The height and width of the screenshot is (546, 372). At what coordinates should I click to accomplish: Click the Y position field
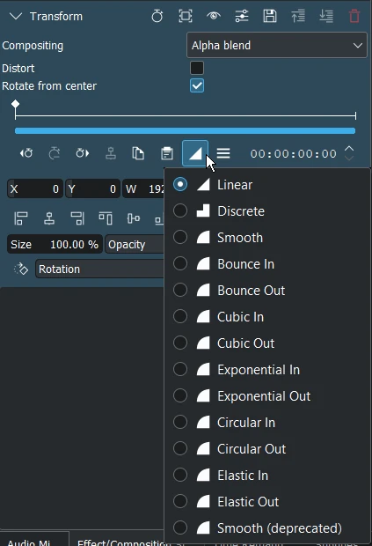(x=93, y=188)
